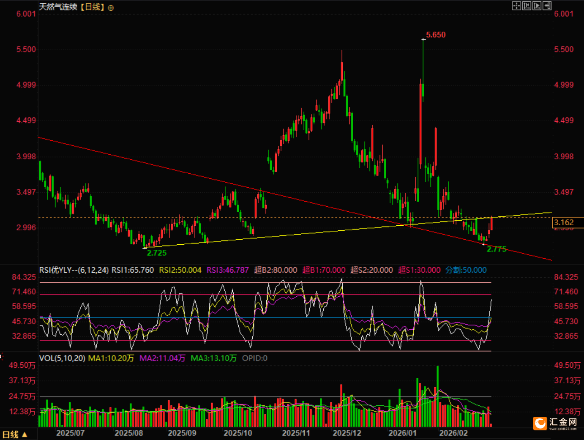Click the 超S2:20.000 label
Screen dimensions: 584x440
[x=371, y=270]
